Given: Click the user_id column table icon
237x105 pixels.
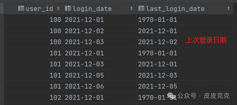Looking at the screenshot, I should pyautogui.click(x=21, y=8).
